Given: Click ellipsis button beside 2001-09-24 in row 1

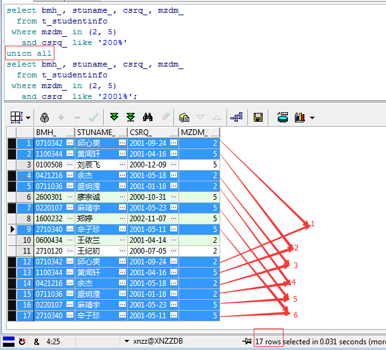Looking at the screenshot, I should coord(173,143).
